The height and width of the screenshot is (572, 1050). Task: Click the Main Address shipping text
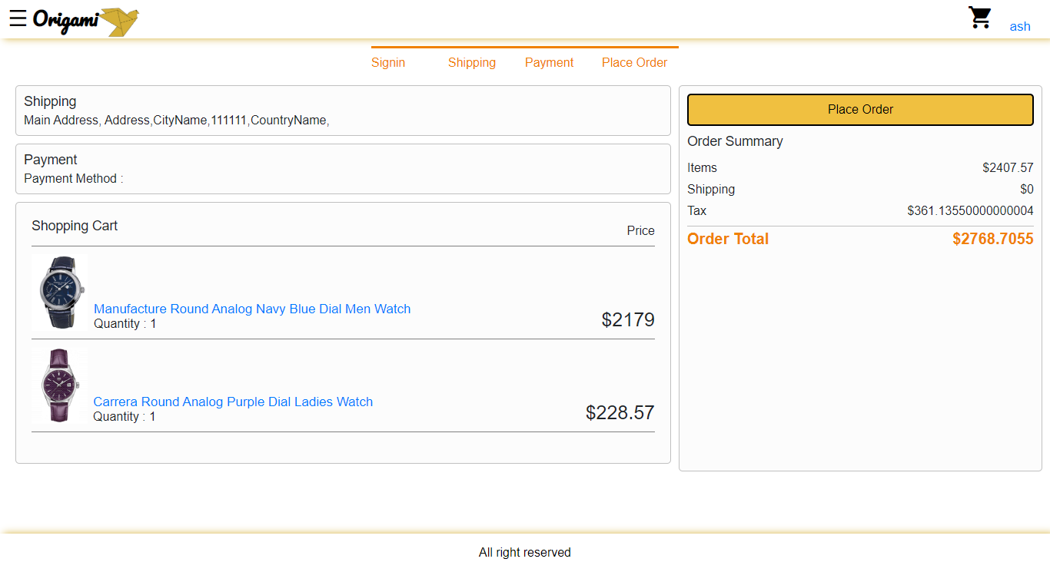point(176,121)
